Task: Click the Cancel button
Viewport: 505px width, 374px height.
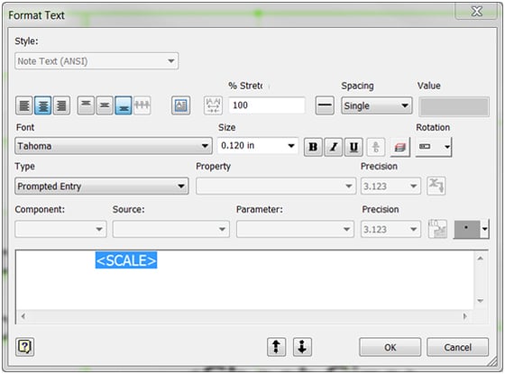Action: point(457,347)
